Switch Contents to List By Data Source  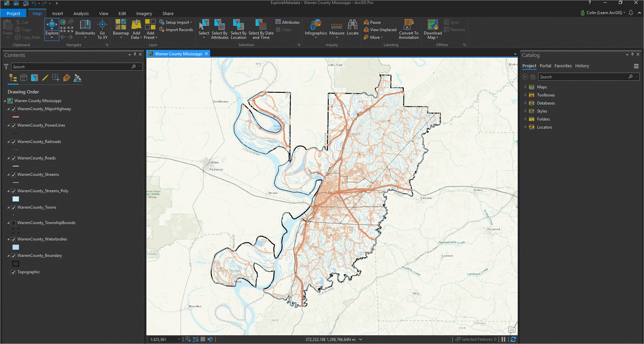coord(23,78)
